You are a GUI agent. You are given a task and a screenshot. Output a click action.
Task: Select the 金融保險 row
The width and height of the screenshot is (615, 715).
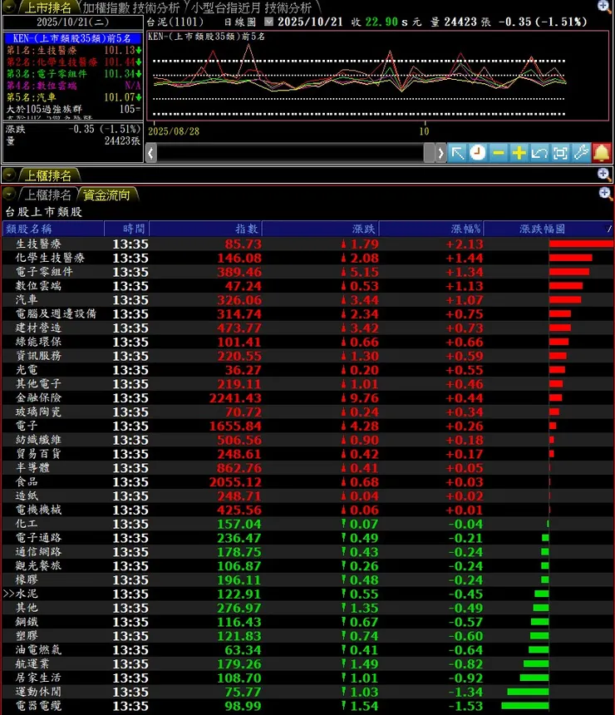[307, 398]
